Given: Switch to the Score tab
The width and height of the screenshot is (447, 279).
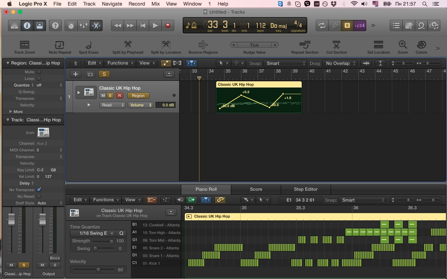Looking at the screenshot, I should tap(256, 189).
